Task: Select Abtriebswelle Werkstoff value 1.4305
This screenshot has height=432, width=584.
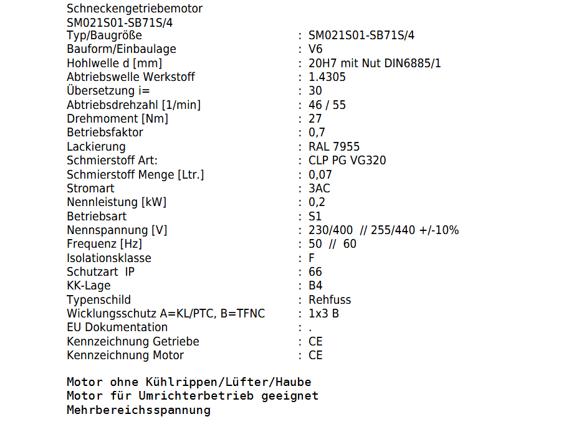Action: pyautogui.click(x=327, y=77)
